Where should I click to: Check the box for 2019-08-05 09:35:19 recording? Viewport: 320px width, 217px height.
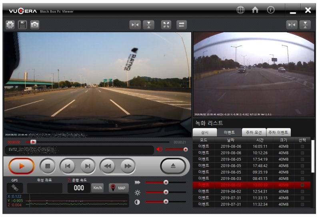(x=302, y=172)
